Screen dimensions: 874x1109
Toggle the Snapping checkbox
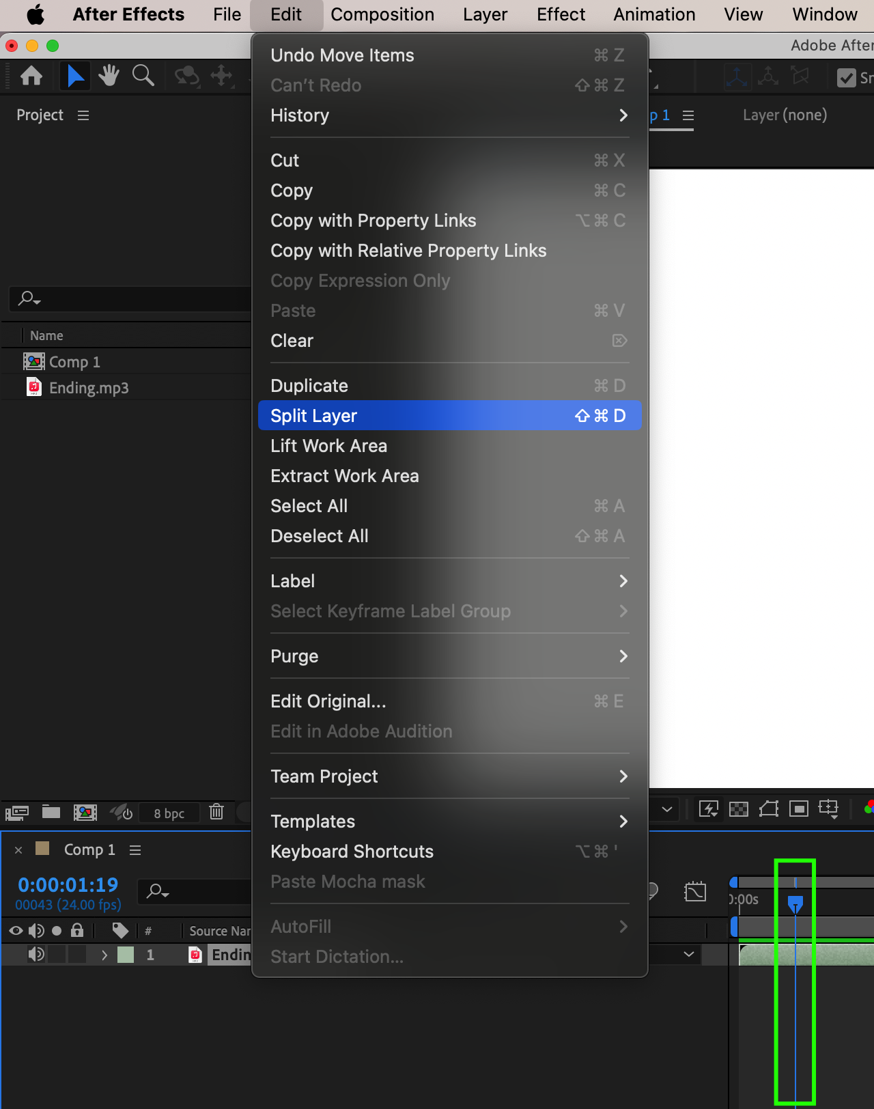pyautogui.click(x=847, y=77)
